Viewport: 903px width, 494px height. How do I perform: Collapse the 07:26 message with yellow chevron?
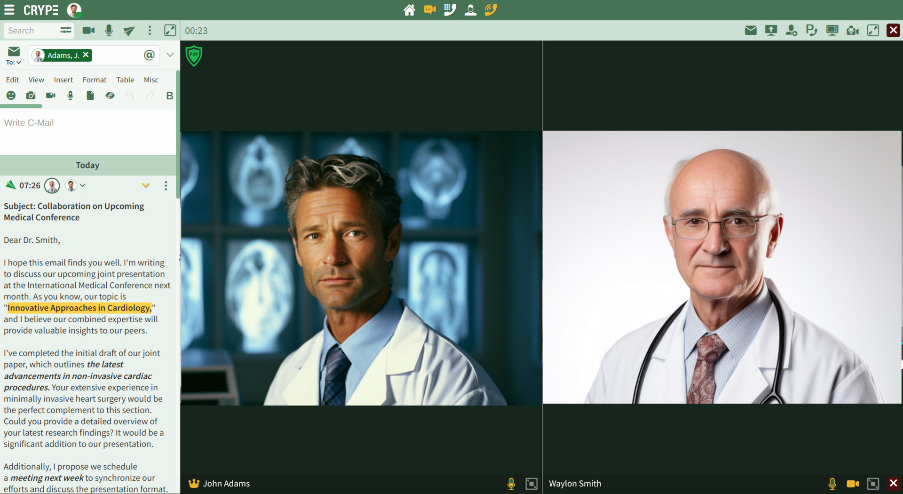(x=145, y=185)
